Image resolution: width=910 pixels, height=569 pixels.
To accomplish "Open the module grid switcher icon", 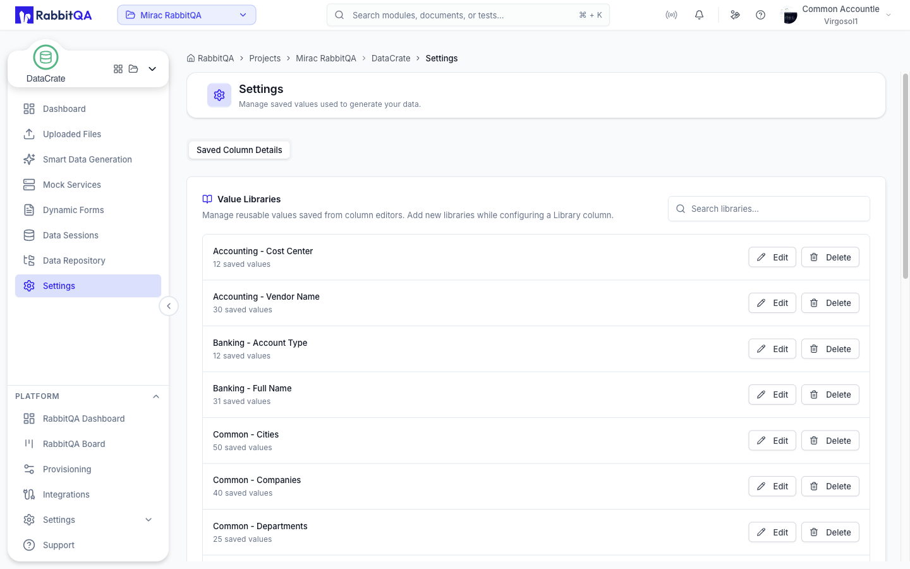I will [x=118, y=69].
